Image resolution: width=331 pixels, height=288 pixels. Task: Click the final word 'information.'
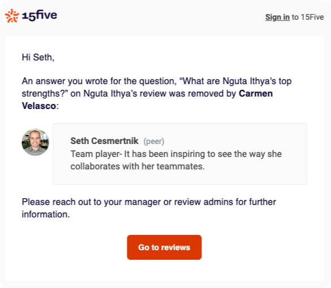[46, 214]
